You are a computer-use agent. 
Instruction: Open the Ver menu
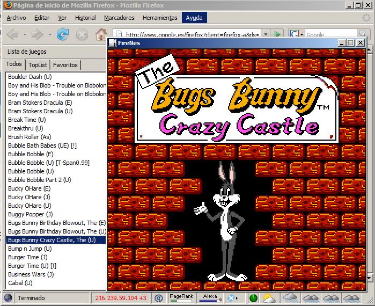point(62,18)
